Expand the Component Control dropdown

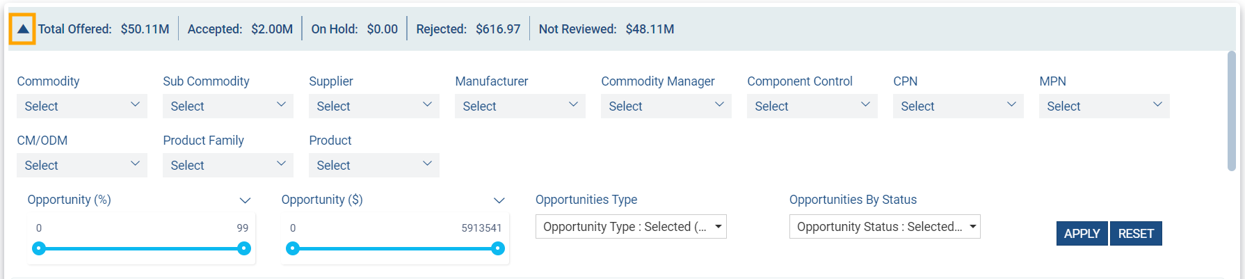pyautogui.click(x=812, y=106)
